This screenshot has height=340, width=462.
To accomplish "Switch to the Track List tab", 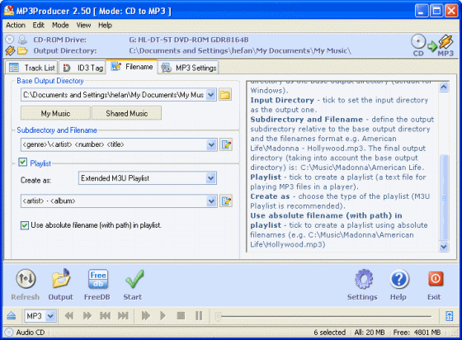I will [x=32, y=68].
